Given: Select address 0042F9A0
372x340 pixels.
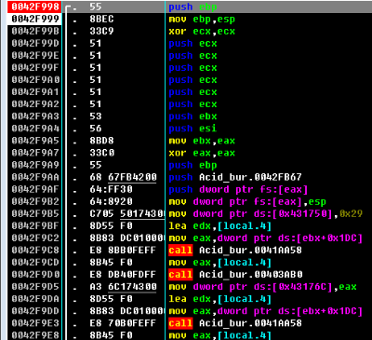Looking at the screenshot, I should 35,80.
